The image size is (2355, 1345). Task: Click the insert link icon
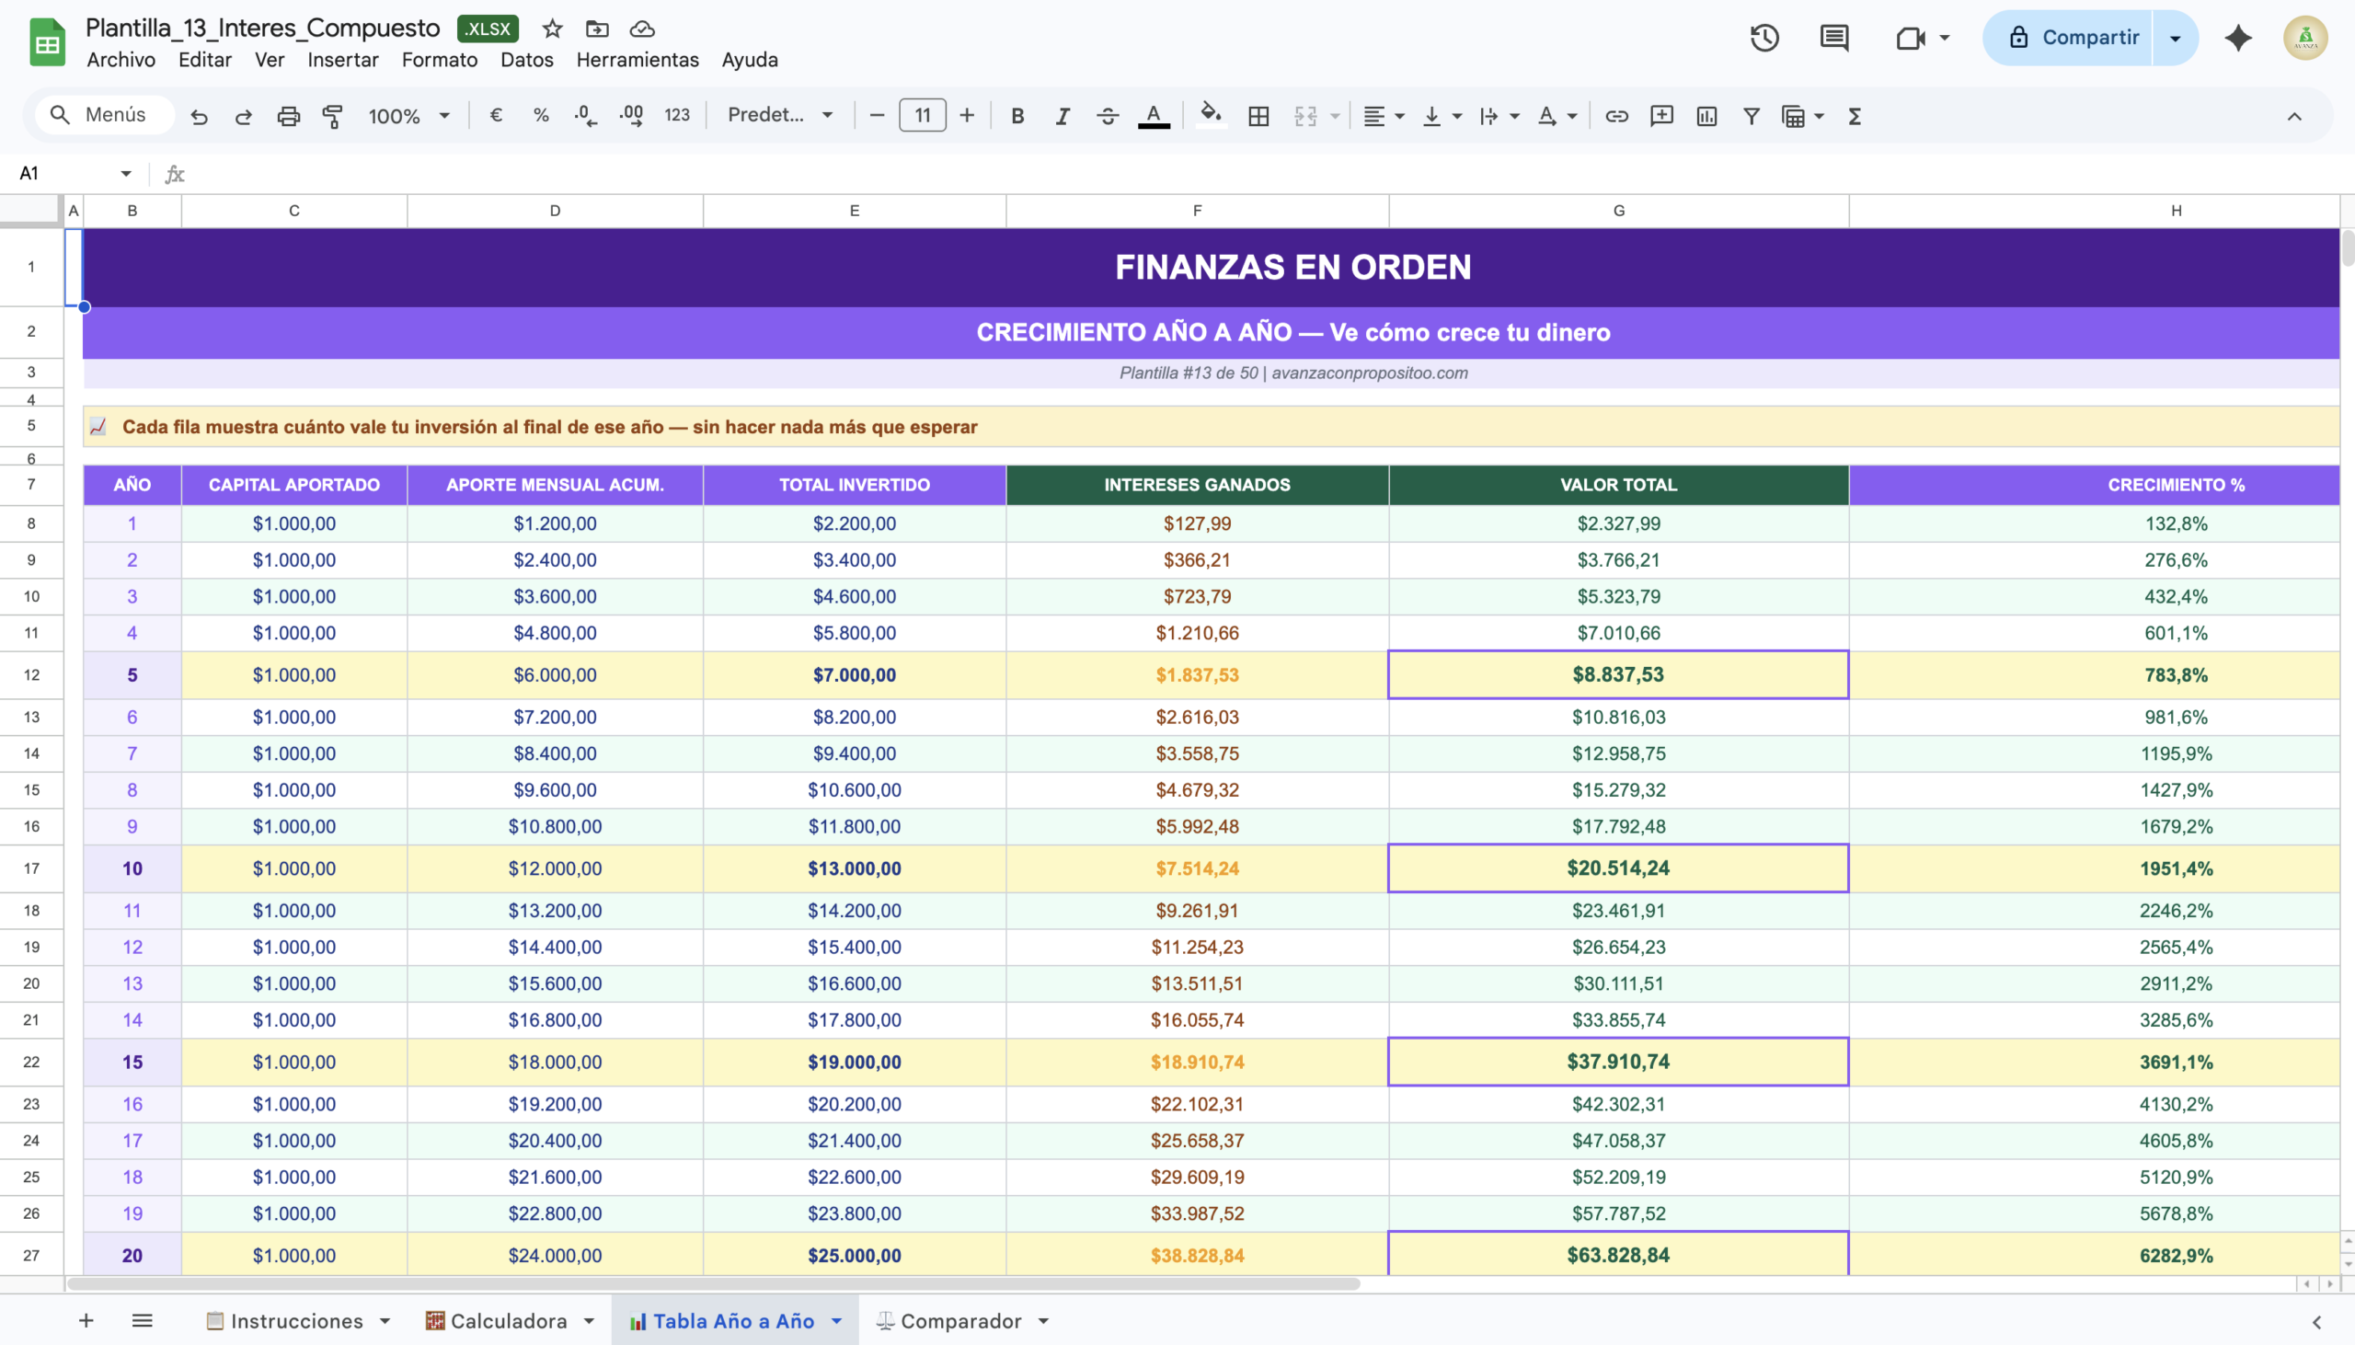[x=1616, y=116]
